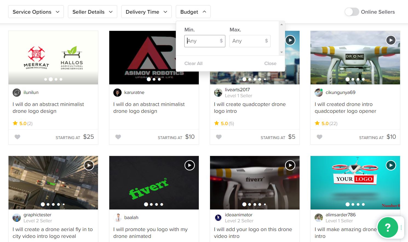Favorite the ilunilun gig with heart icon
Screen dimensions: 408x242
17,137
